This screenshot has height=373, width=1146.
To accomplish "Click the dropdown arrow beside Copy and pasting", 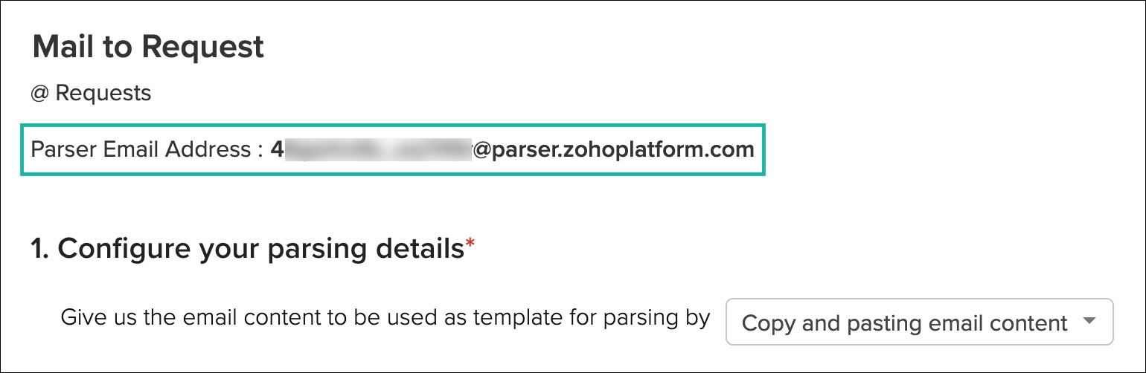I will [x=1089, y=322].
